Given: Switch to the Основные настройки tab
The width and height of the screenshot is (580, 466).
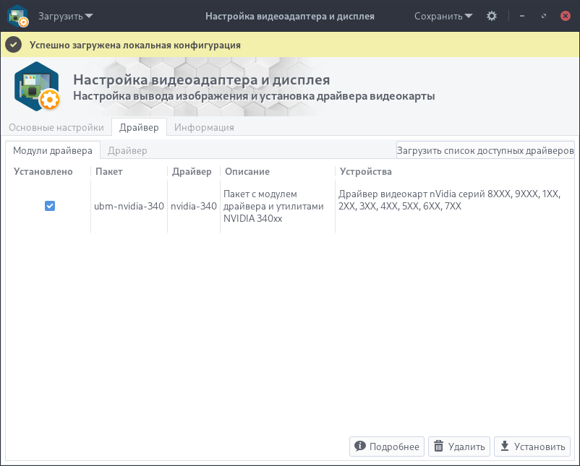Looking at the screenshot, I should pos(56,127).
